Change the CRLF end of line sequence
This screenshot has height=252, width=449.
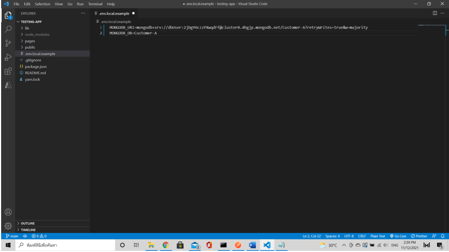(x=362, y=236)
